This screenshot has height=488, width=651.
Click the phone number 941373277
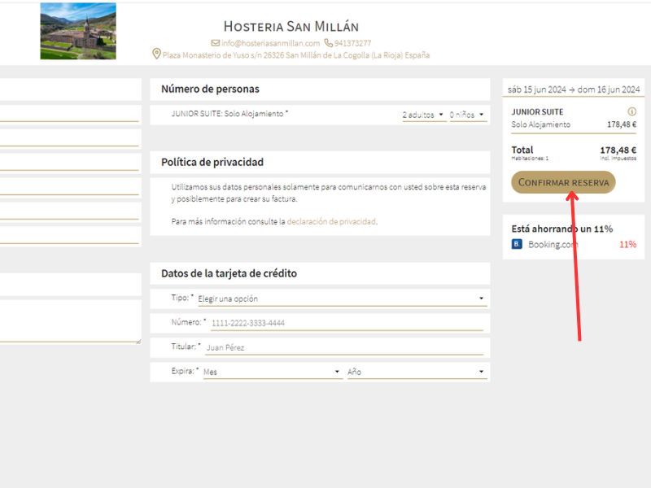(352, 43)
